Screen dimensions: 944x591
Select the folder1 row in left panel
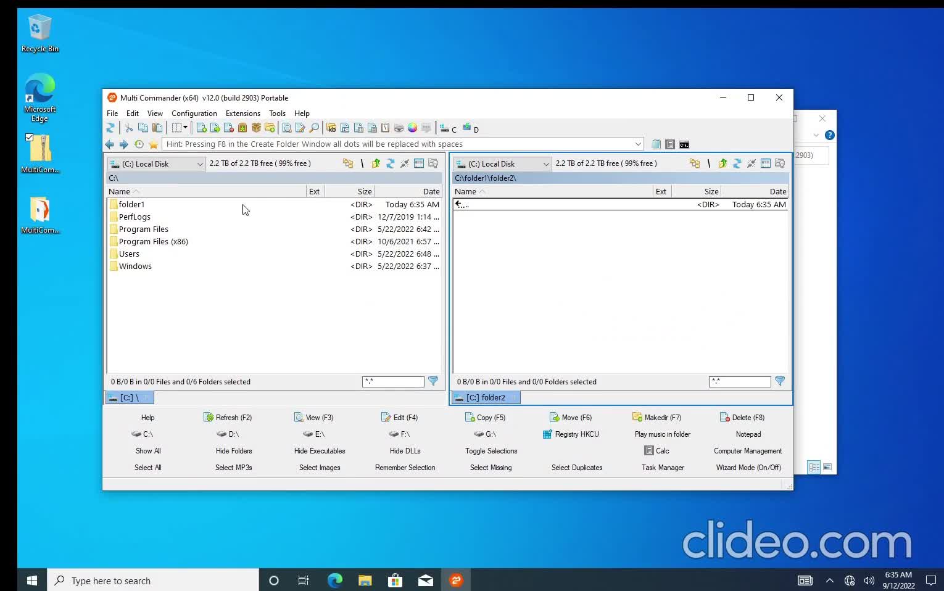[x=275, y=204]
